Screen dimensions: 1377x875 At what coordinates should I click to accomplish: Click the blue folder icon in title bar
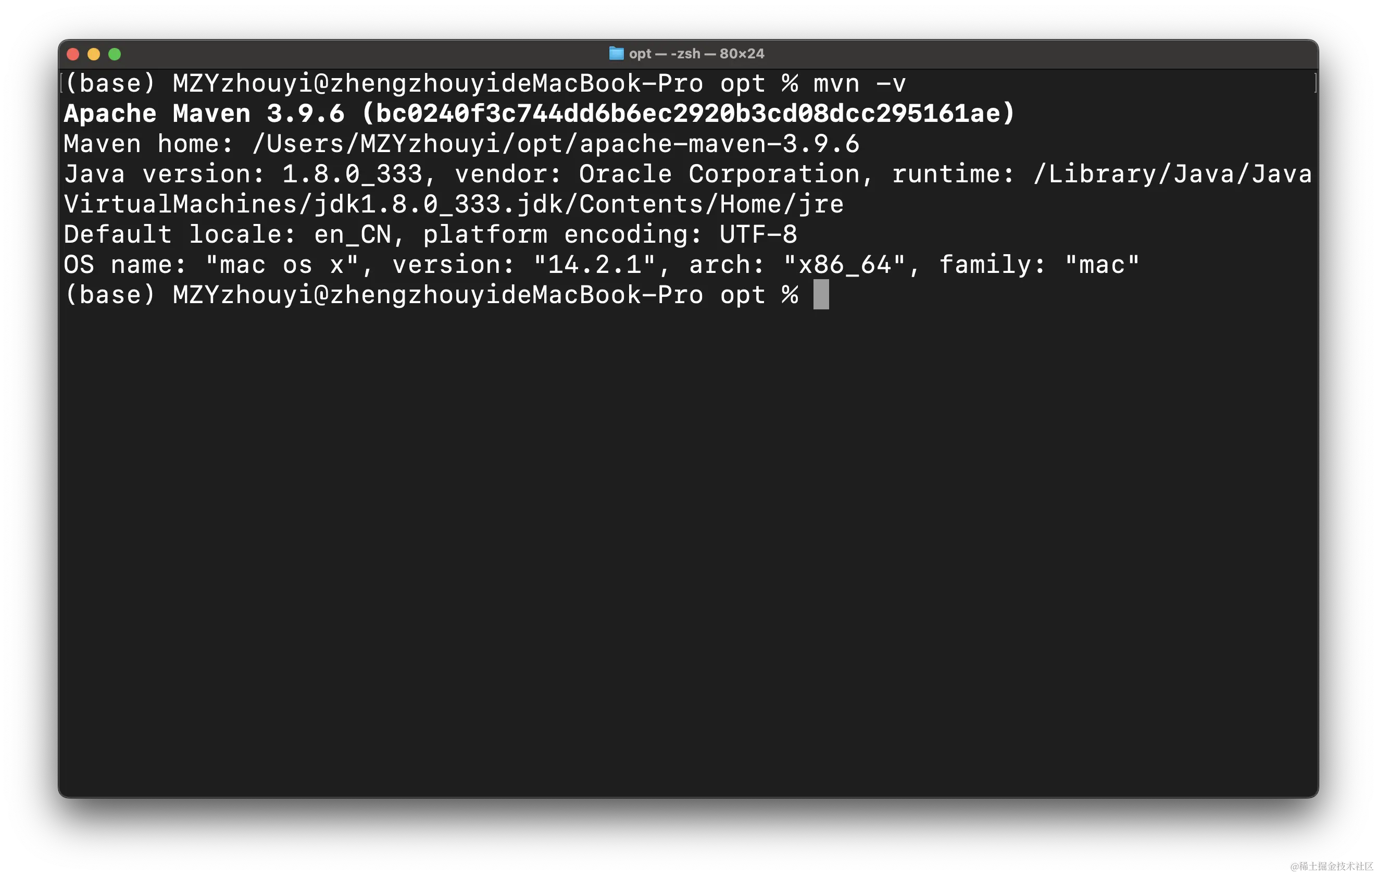point(616,54)
